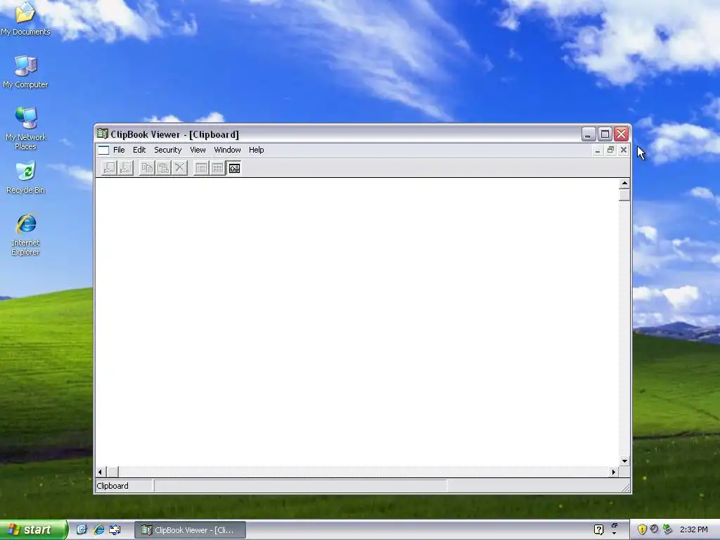Open the File menu

coord(119,150)
